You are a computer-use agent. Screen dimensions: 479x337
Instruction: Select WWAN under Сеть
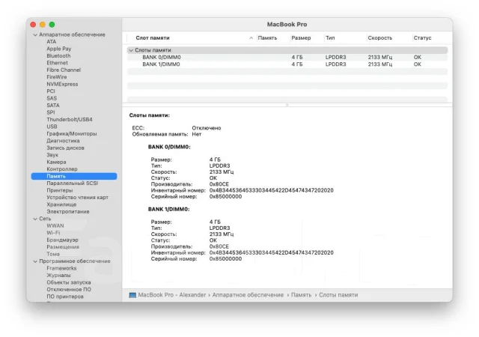pyautogui.click(x=55, y=225)
